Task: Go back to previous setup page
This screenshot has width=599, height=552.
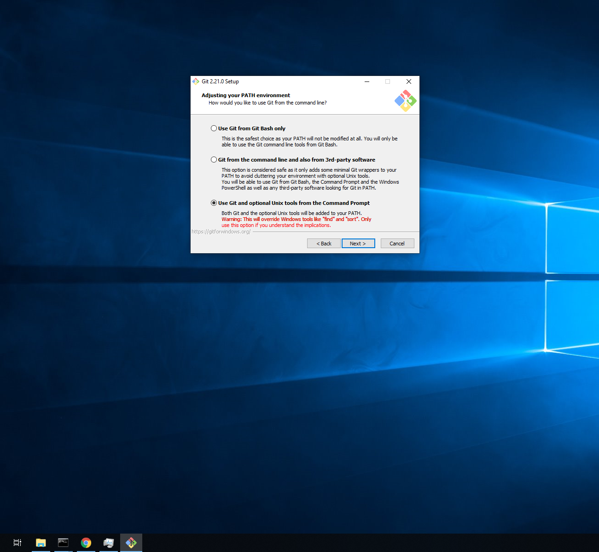Action: 324,244
